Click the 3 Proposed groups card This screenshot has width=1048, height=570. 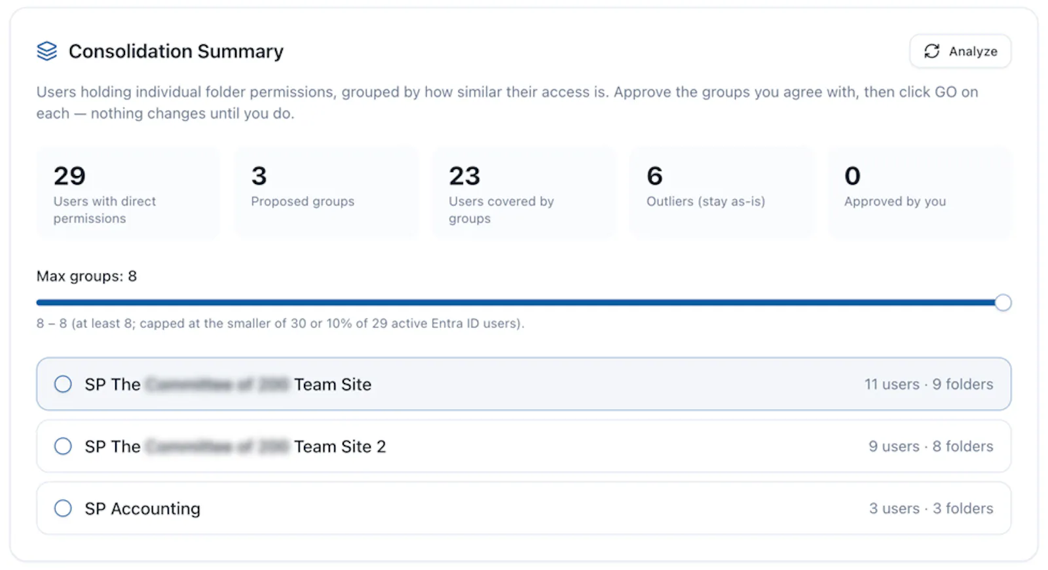[326, 192]
